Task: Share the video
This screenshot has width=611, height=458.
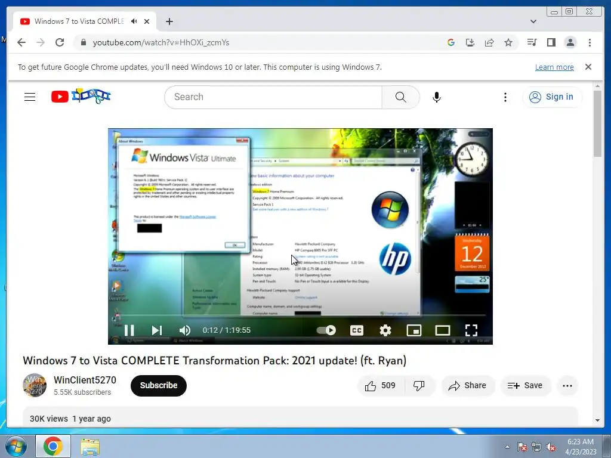Action: click(x=468, y=386)
